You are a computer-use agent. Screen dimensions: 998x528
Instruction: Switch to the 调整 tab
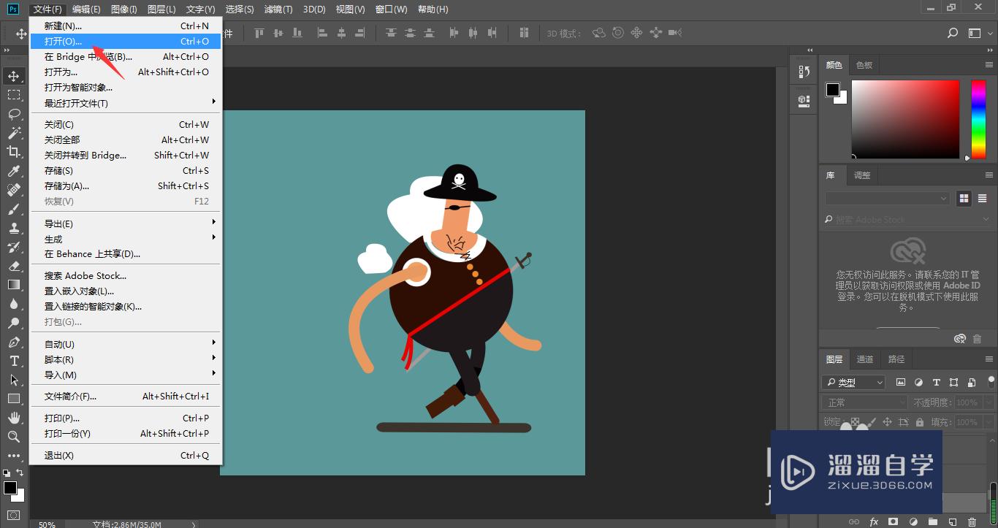click(x=862, y=175)
